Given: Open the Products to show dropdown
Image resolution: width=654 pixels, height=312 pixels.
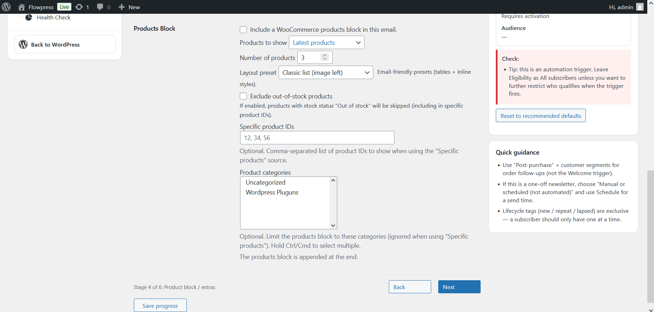Looking at the screenshot, I should (327, 43).
